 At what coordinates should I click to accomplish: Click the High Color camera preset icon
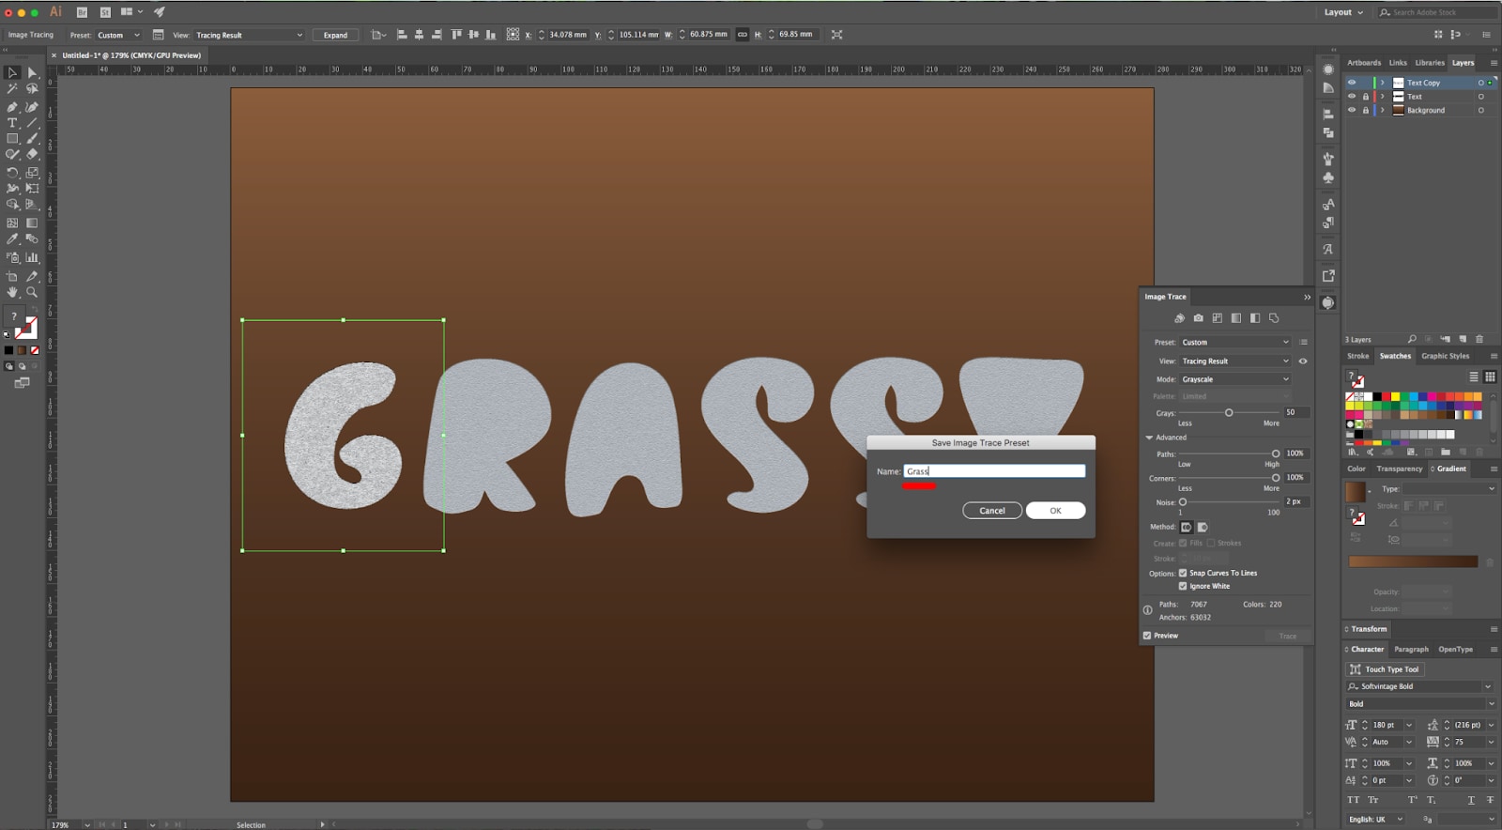(1198, 318)
